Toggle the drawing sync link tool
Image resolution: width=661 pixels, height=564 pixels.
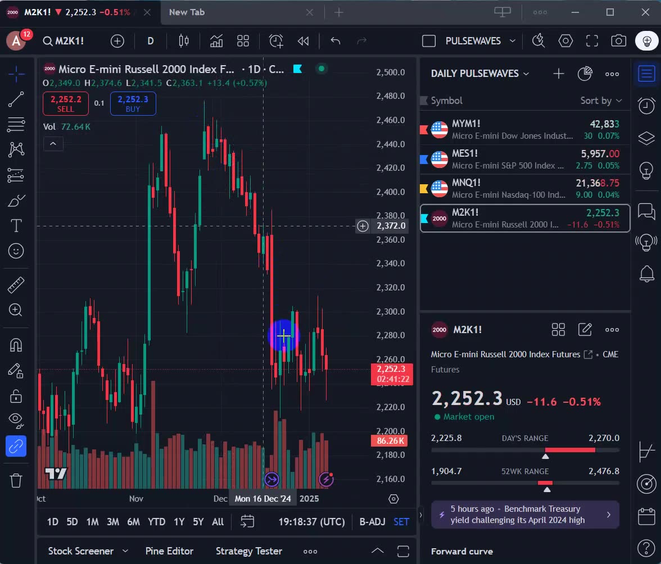16,446
